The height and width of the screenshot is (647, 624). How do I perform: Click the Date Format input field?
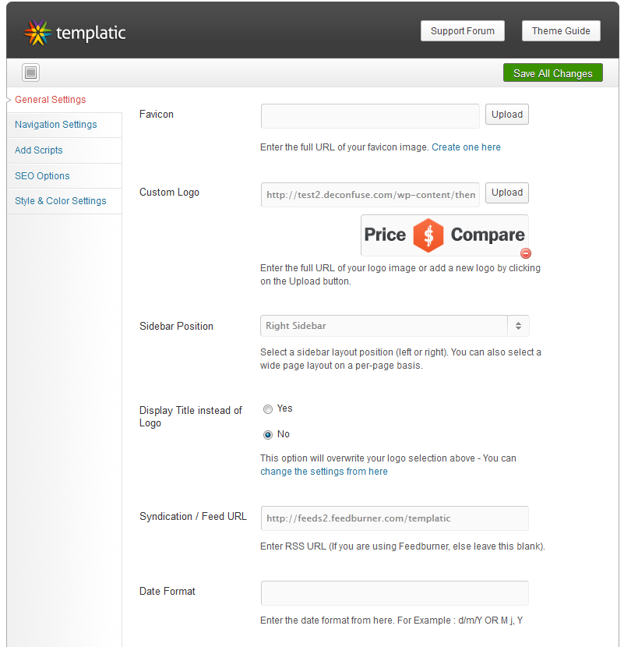(x=395, y=593)
